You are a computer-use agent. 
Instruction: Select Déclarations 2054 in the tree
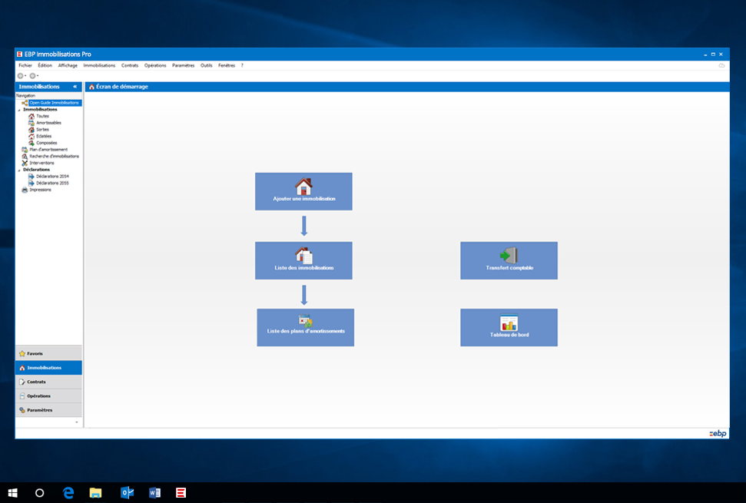(52, 176)
